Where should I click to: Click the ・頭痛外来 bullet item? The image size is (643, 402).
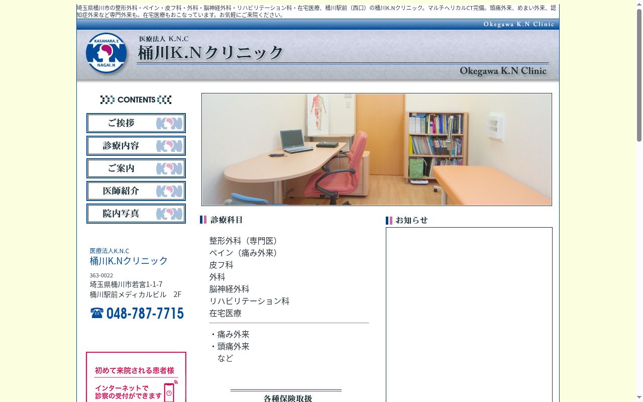coord(230,346)
